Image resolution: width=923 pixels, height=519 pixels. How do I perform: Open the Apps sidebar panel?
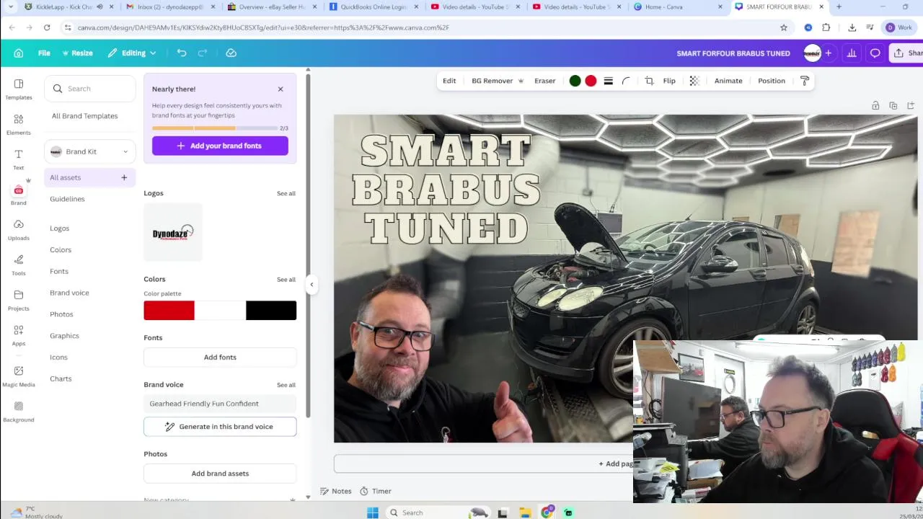(19, 335)
